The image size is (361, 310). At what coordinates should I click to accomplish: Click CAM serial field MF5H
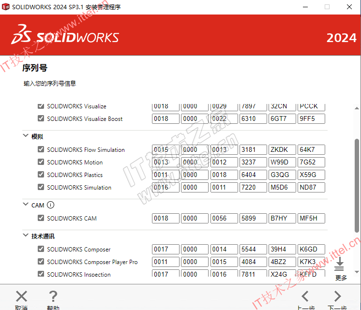311,219
